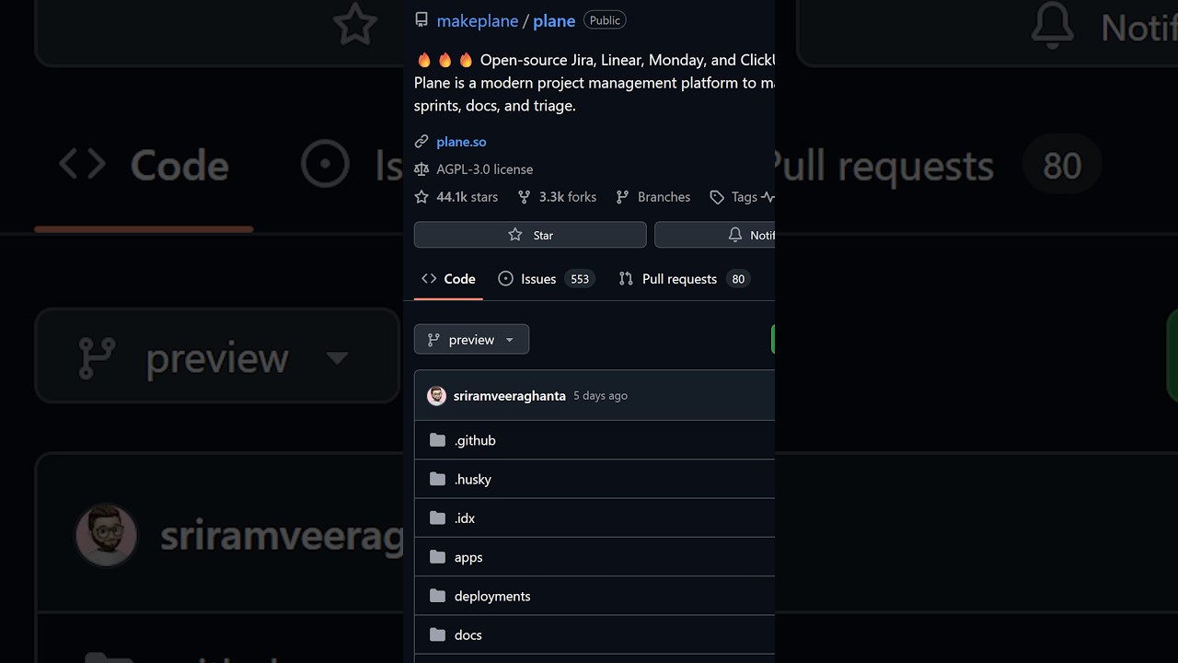The image size is (1178, 663).
Task: Click the folder icon beside .idx
Action: [438, 518]
